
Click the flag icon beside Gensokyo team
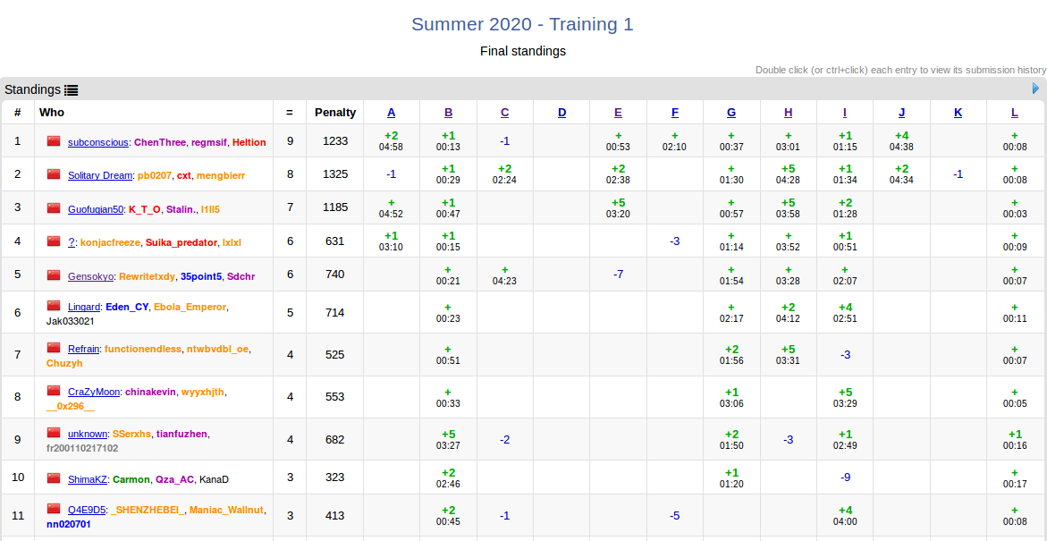coord(54,275)
